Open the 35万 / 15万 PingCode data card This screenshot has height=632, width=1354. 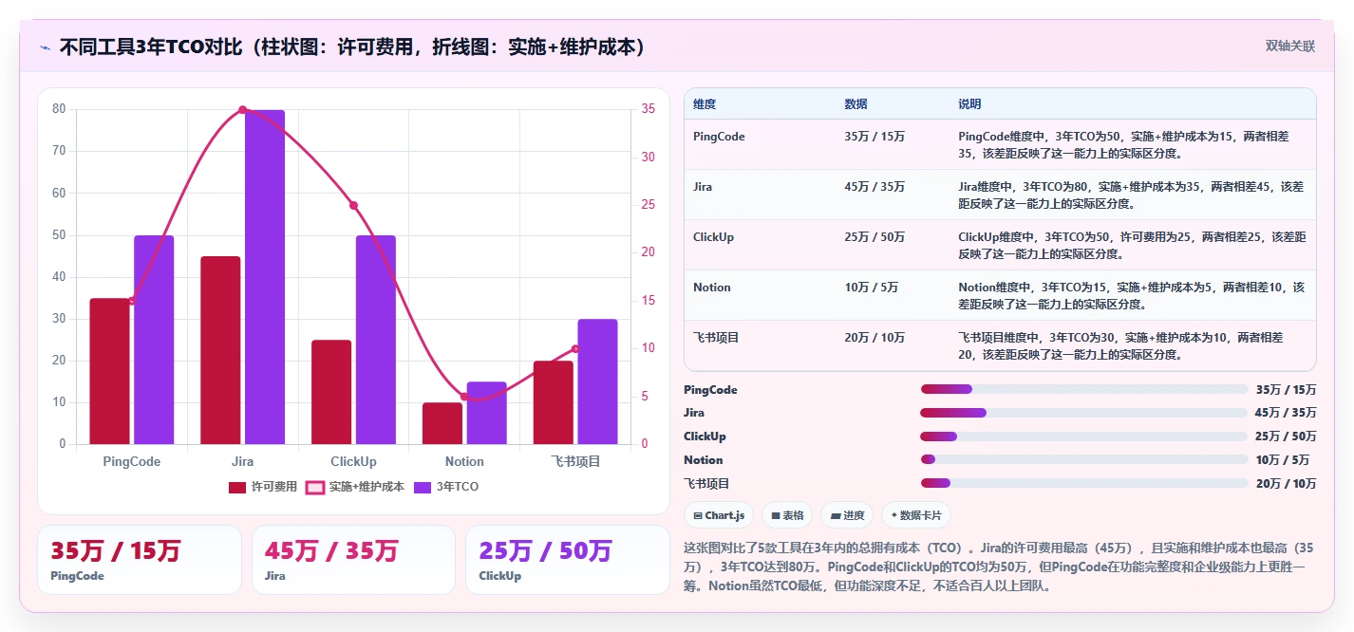(x=140, y=560)
